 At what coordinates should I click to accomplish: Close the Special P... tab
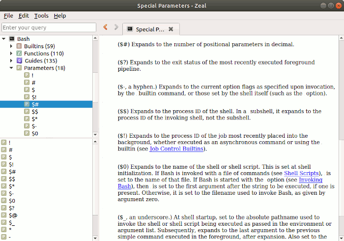[171, 29]
